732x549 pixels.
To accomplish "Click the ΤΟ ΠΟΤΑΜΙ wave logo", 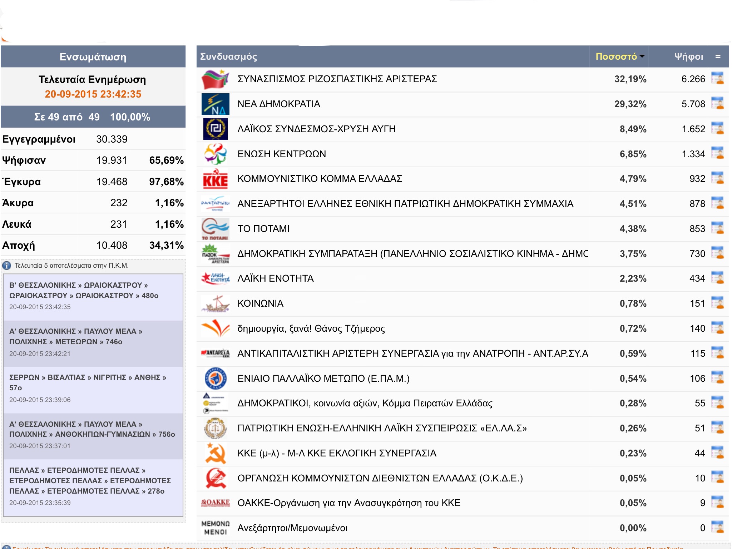I will 215,229.
